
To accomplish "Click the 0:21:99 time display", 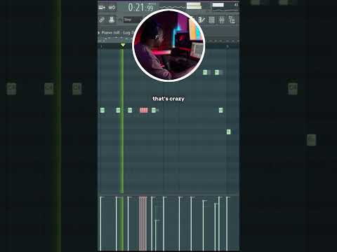I will tap(140, 8).
